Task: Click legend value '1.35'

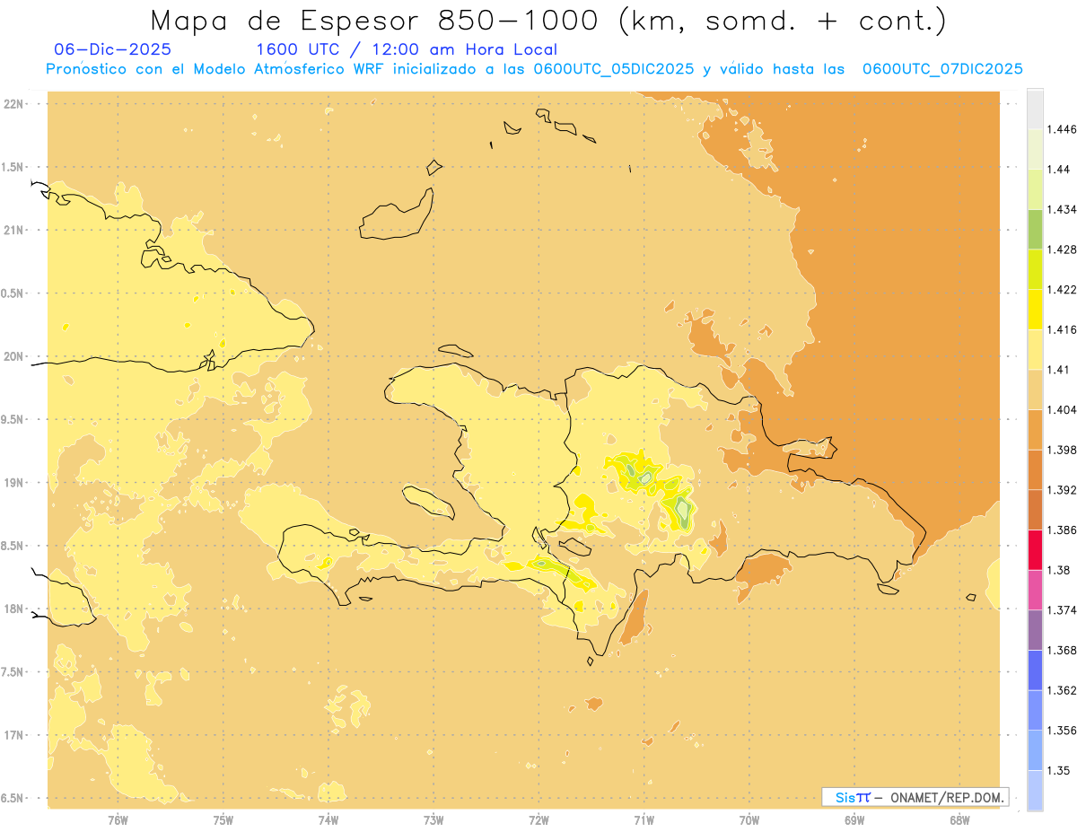Action: (x=1060, y=770)
